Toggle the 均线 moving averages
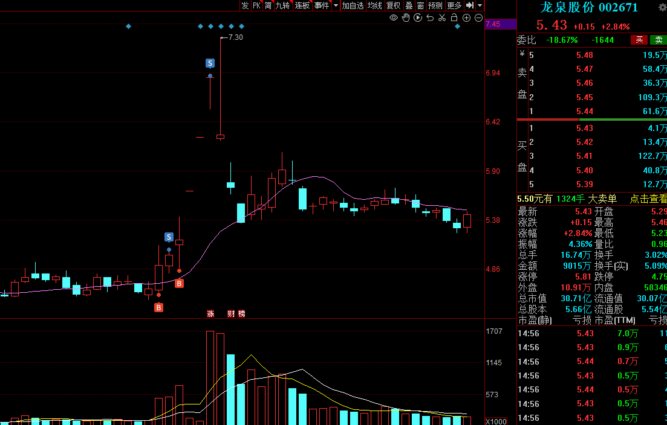 click(x=375, y=5)
